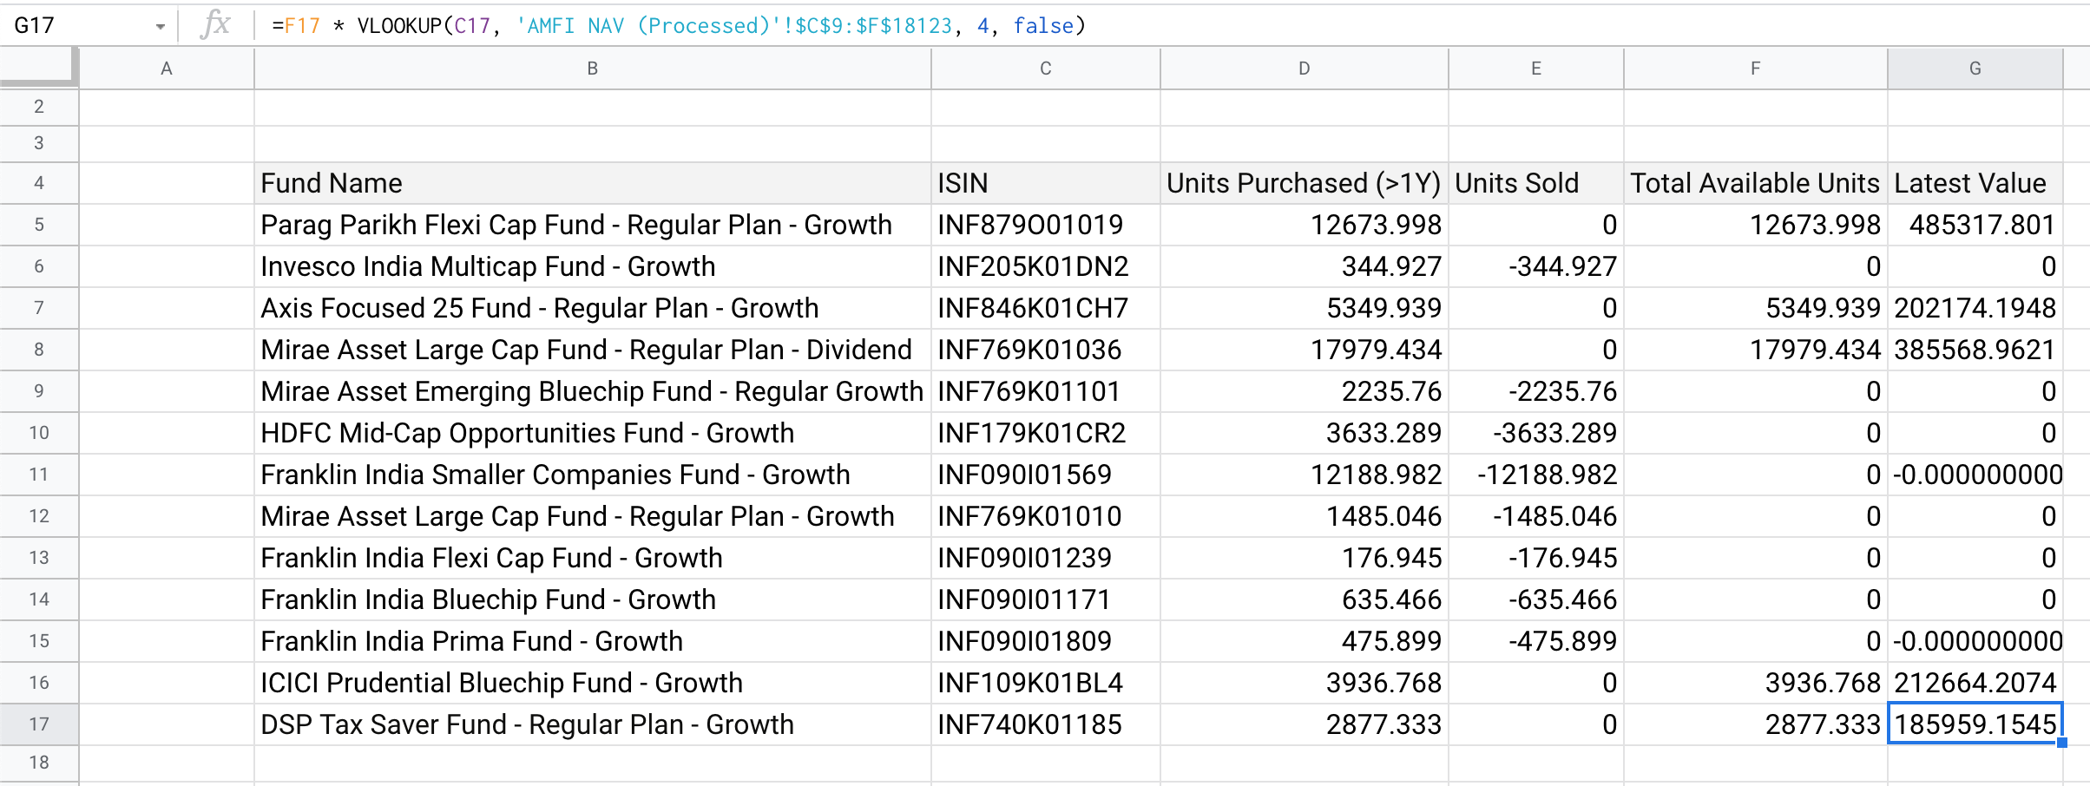Screen dimensions: 2090x786
Task: Select column E header
Action: click(1536, 69)
